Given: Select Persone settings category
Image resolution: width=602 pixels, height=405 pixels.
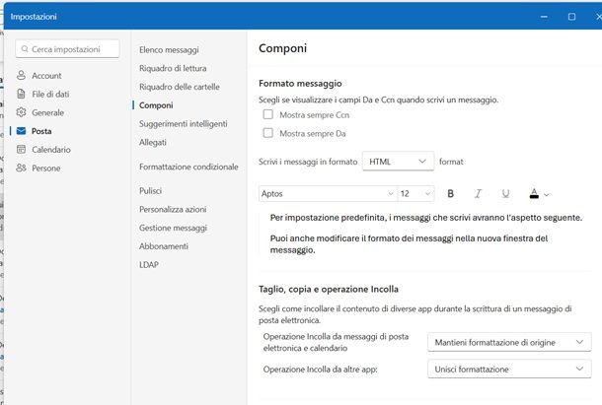Looking at the screenshot, I should pos(46,168).
